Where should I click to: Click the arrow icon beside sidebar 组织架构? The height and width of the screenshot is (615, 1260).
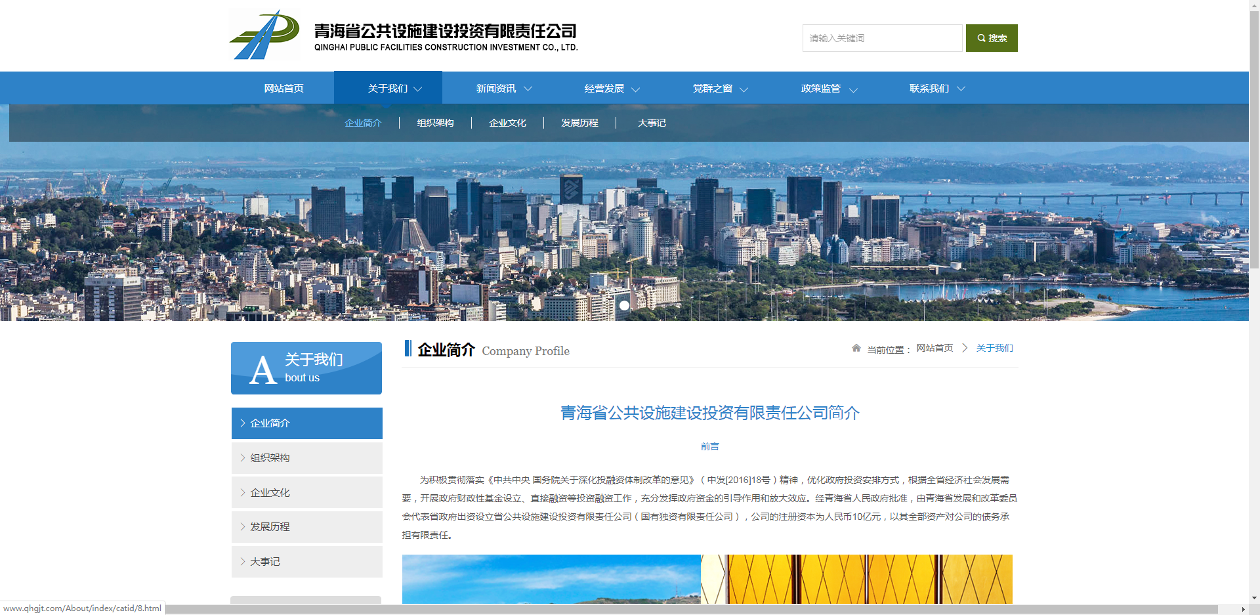coord(242,458)
